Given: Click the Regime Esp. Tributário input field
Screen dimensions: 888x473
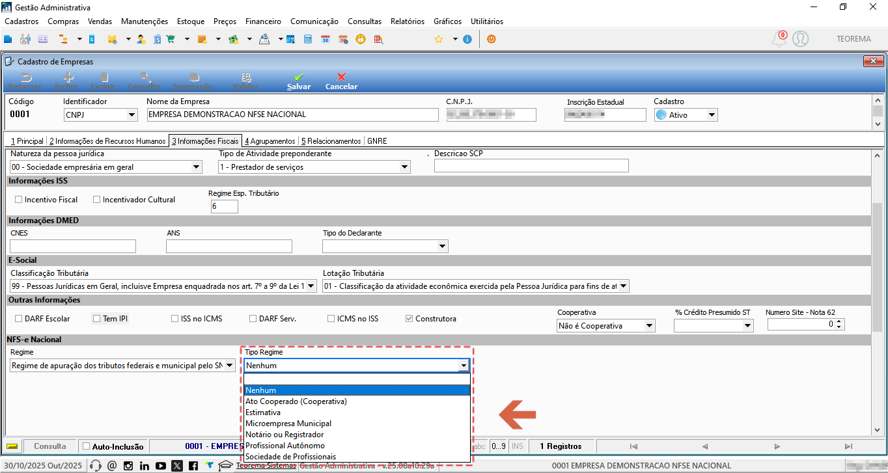Looking at the screenshot, I should tap(225, 206).
